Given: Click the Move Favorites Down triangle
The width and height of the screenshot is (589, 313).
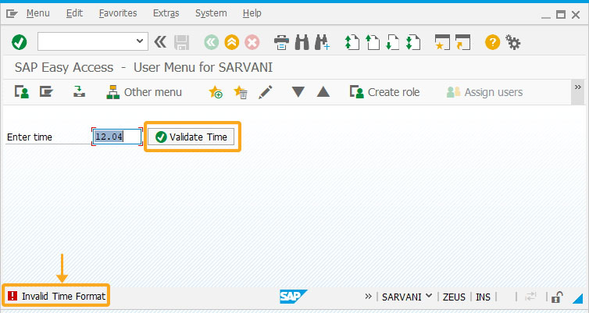Looking at the screenshot, I should point(298,92).
